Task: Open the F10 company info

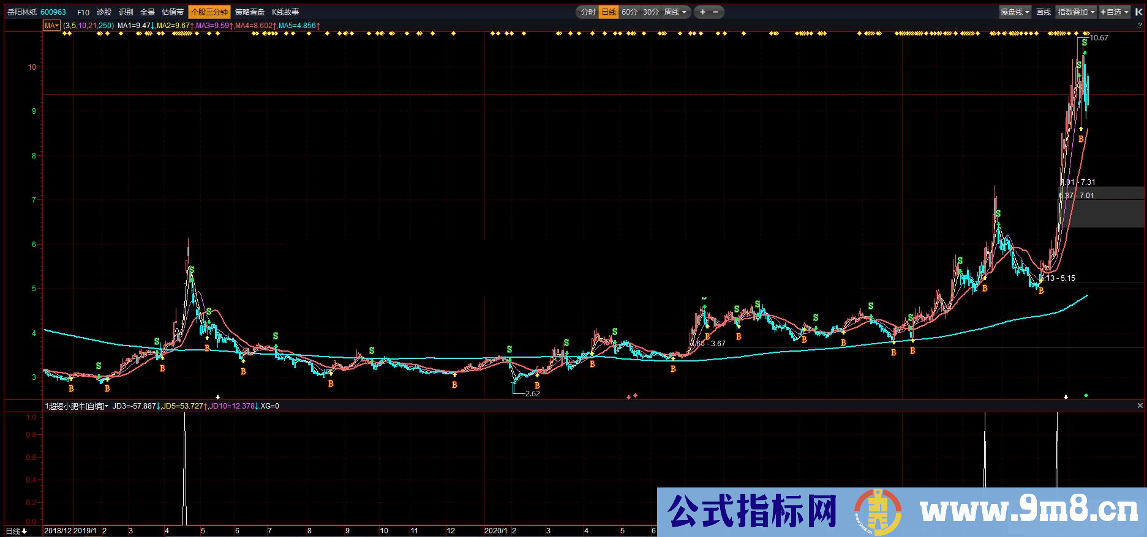Action: [x=83, y=12]
